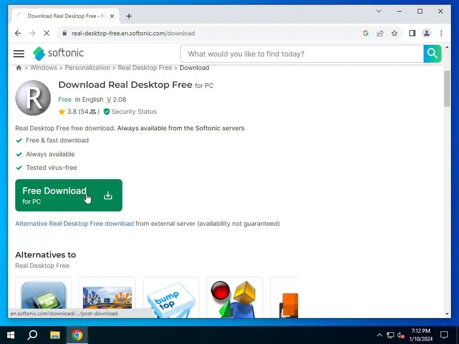
Task: Open the Chrome three-dot menu
Action: tap(441, 33)
